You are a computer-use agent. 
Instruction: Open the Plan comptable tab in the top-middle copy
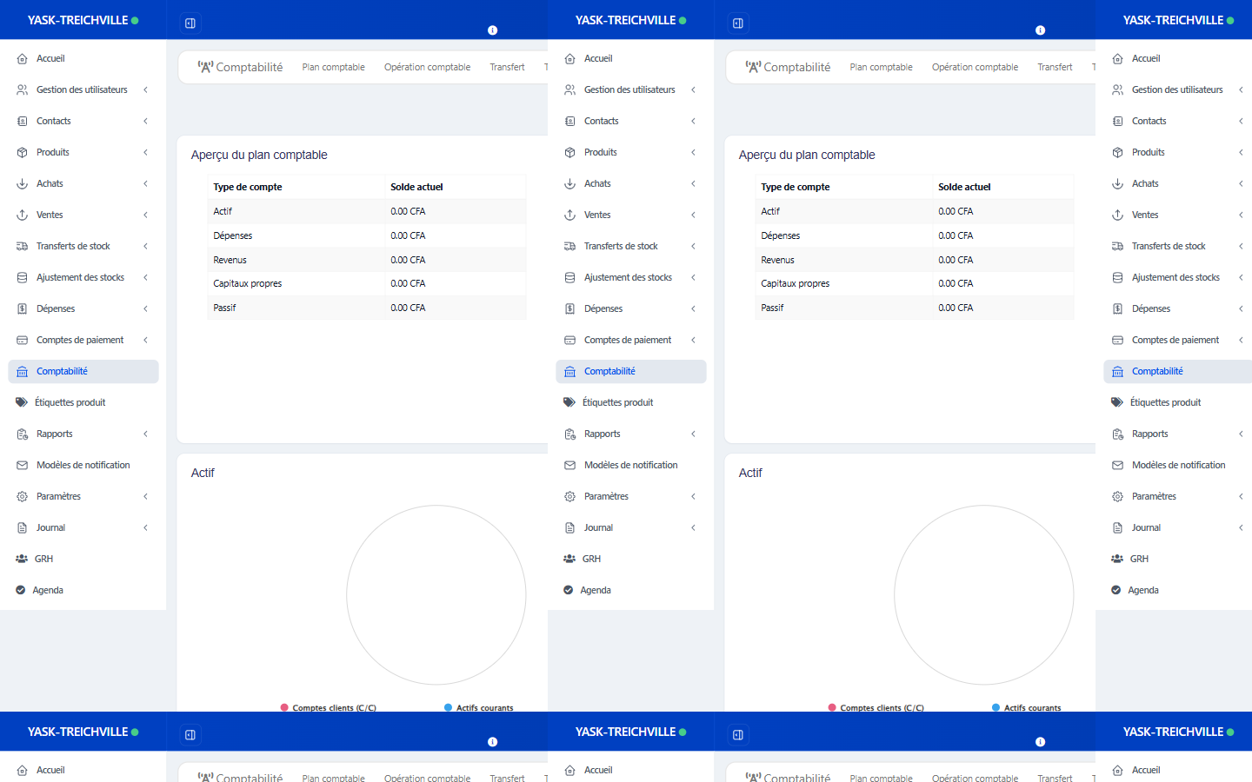882,68
